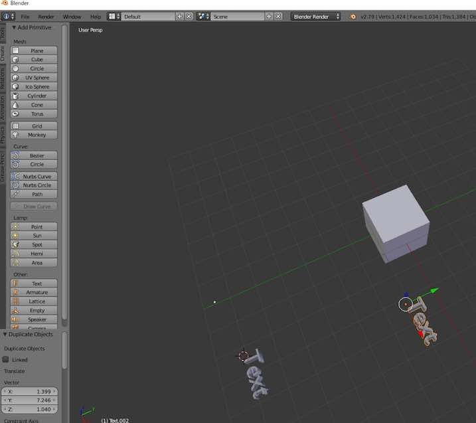Open the scene browse dropdown
The image size is (476, 423).
202,17
